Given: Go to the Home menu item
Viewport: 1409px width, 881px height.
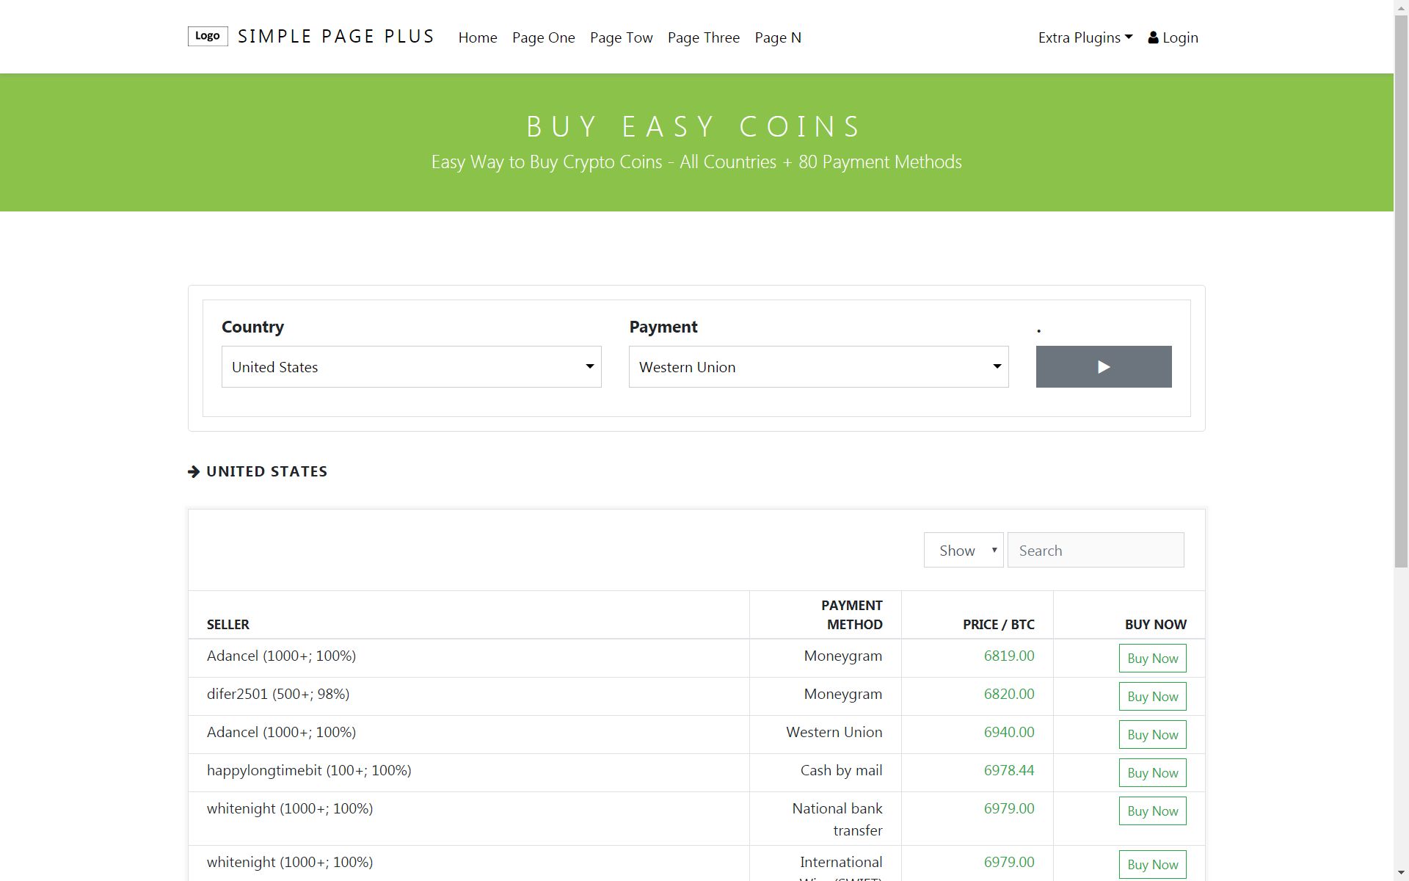Looking at the screenshot, I should 478,37.
